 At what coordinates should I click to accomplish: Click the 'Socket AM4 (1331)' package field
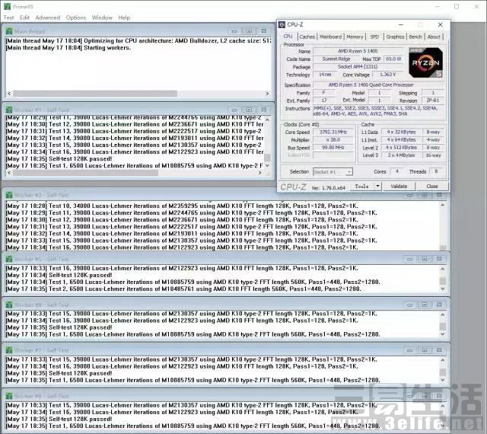(x=358, y=66)
